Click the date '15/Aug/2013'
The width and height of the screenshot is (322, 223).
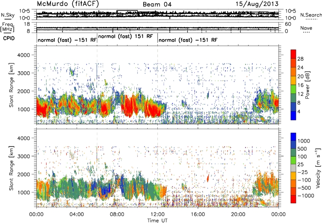point(257,4)
